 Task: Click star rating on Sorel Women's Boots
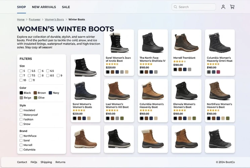click(x=79, y=110)
